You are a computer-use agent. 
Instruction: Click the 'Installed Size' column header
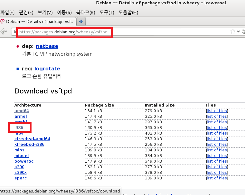tap(160, 105)
